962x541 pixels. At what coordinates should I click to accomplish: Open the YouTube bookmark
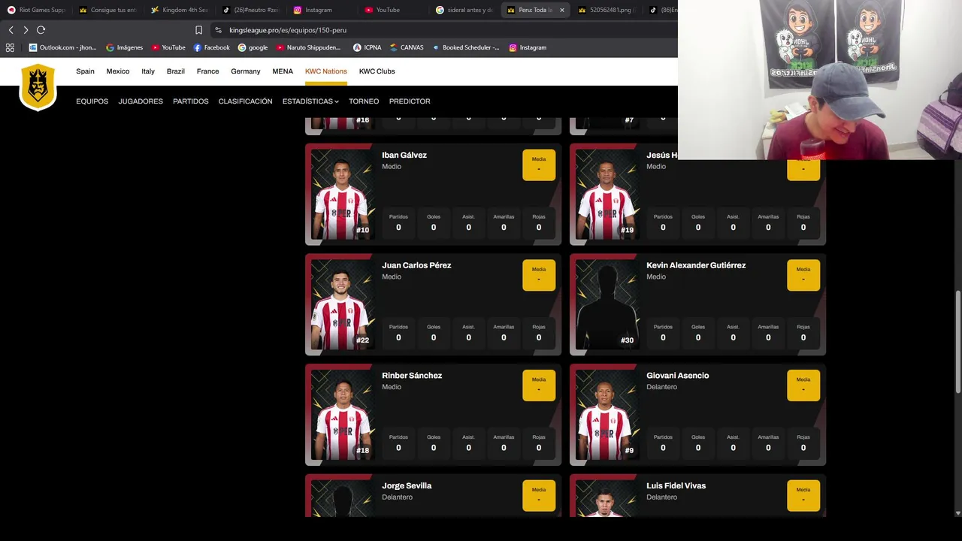pos(168,47)
